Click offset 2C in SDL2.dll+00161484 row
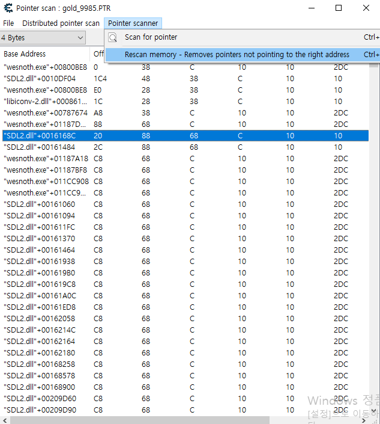The height and width of the screenshot is (424, 380). pos(98,147)
